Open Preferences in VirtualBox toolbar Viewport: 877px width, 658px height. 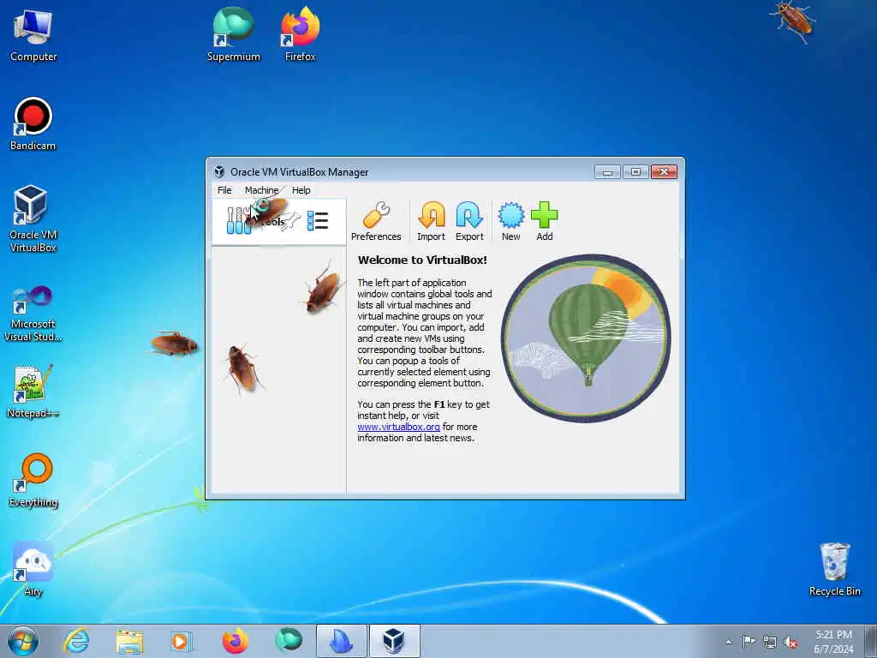(376, 222)
